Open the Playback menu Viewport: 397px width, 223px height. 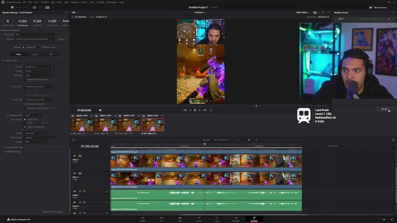pos(75,2)
